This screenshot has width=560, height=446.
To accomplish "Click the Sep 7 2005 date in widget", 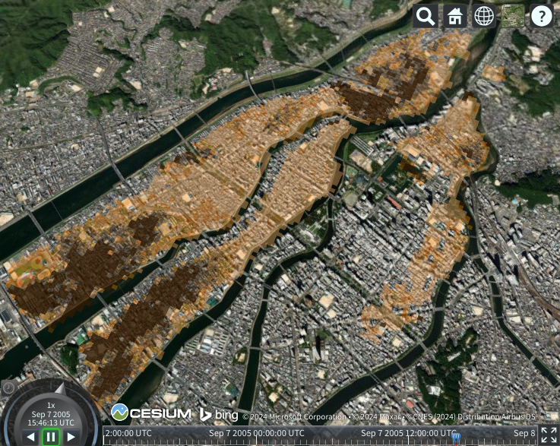I will (x=51, y=414).
